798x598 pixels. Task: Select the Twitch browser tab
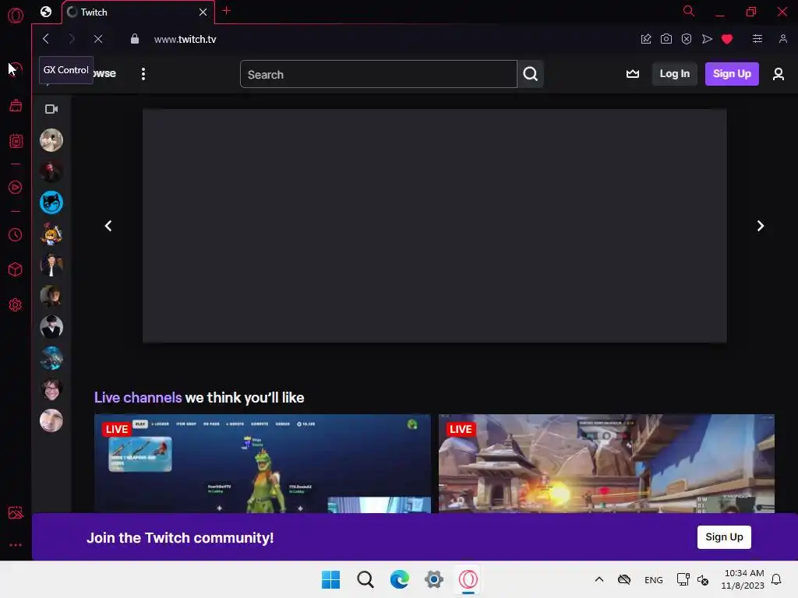point(137,12)
